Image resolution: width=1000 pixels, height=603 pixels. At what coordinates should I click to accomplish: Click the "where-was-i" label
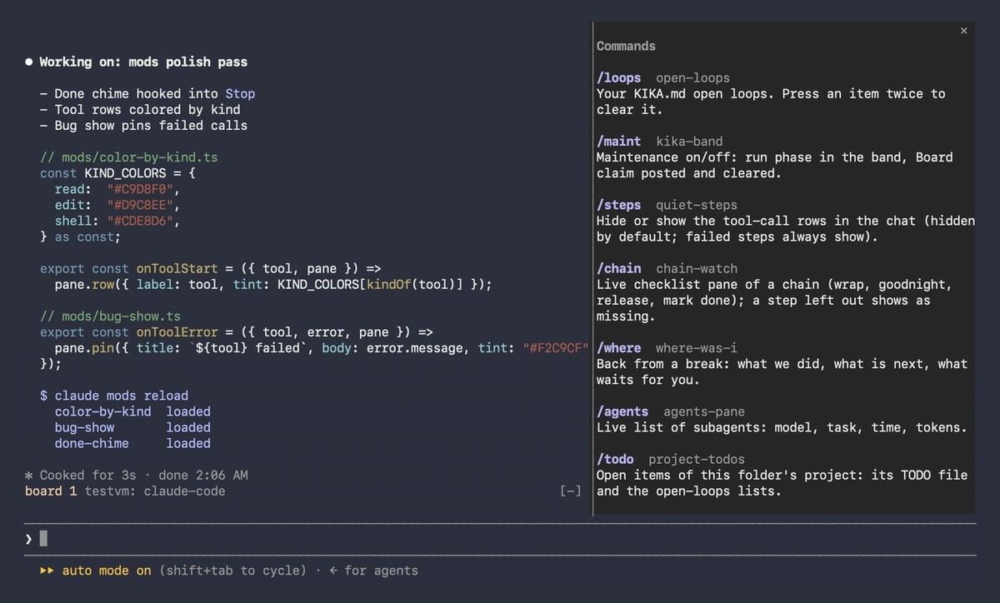pos(697,348)
